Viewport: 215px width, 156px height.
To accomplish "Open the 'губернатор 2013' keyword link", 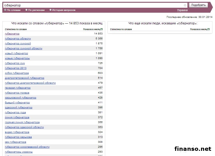I will (x=16, y=68).
